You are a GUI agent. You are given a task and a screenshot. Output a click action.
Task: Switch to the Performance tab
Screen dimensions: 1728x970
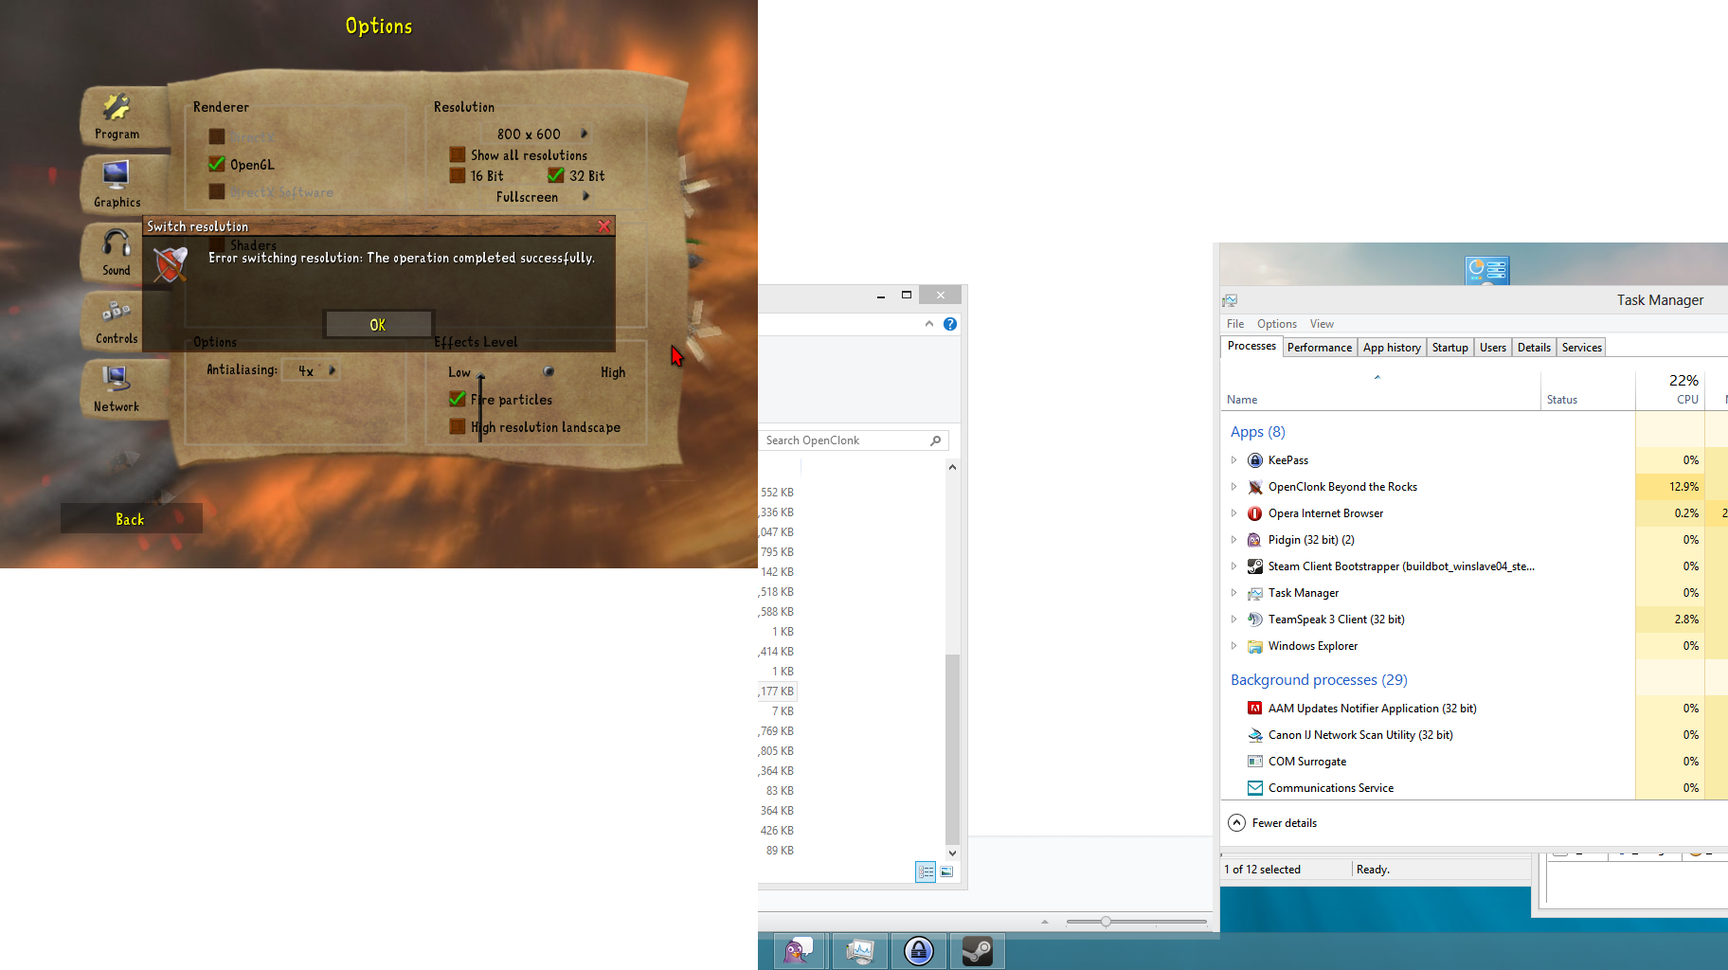[1319, 348]
